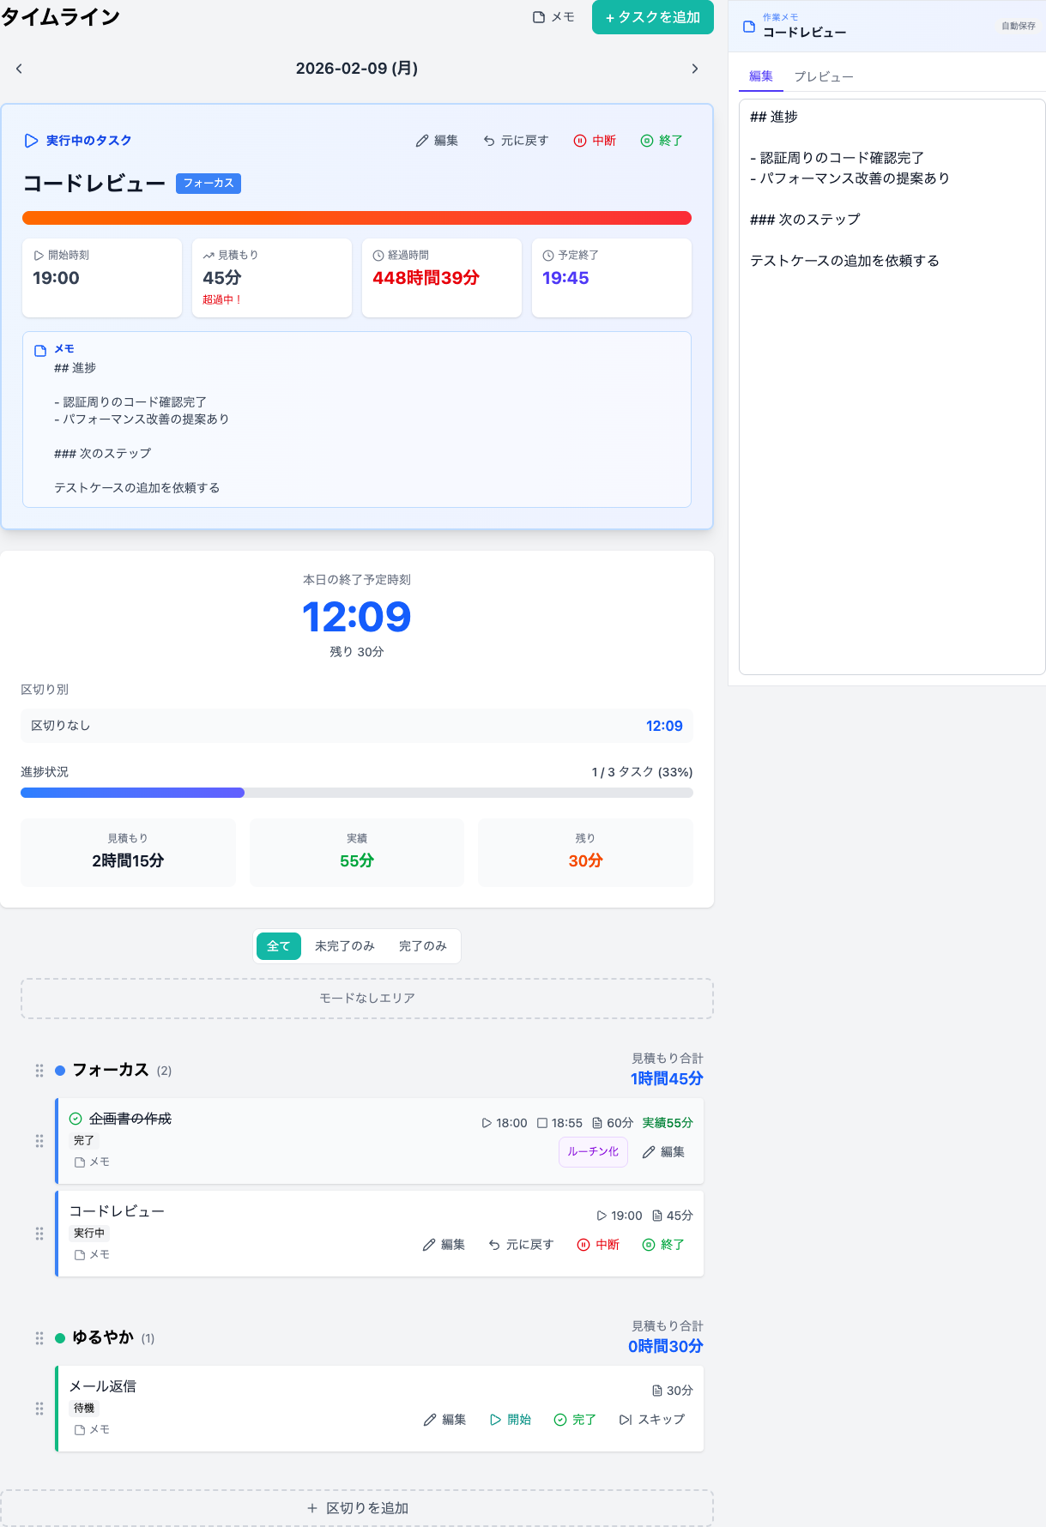Image resolution: width=1046 pixels, height=1527 pixels.
Task: Click the 予定終了 19:45 value
Action: (x=565, y=278)
